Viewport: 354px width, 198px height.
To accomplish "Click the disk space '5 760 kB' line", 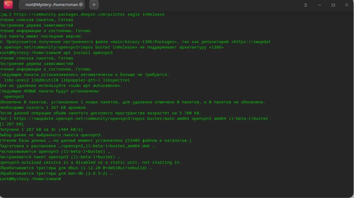I will (101, 113).
